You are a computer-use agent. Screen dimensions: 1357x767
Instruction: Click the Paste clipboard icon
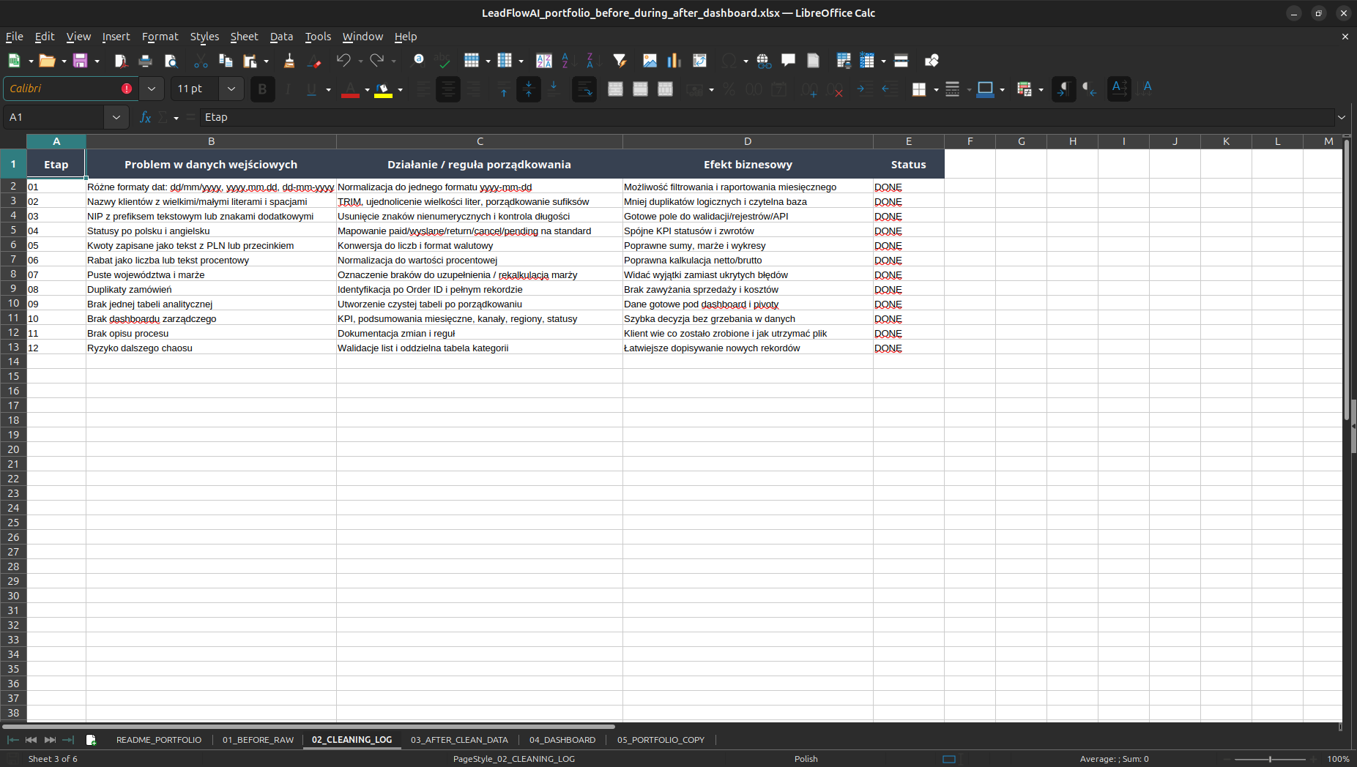tap(250, 61)
